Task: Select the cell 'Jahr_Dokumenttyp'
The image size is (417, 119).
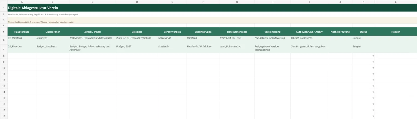Action: [x=237, y=49]
